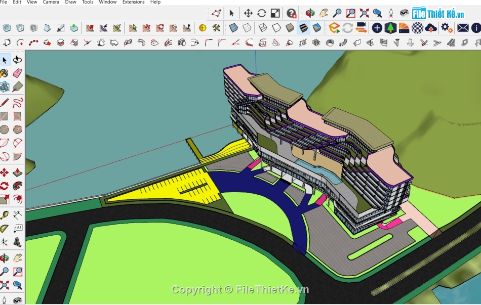
Task: Choose the pink Eraser tool
Action: (x=18, y=73)
